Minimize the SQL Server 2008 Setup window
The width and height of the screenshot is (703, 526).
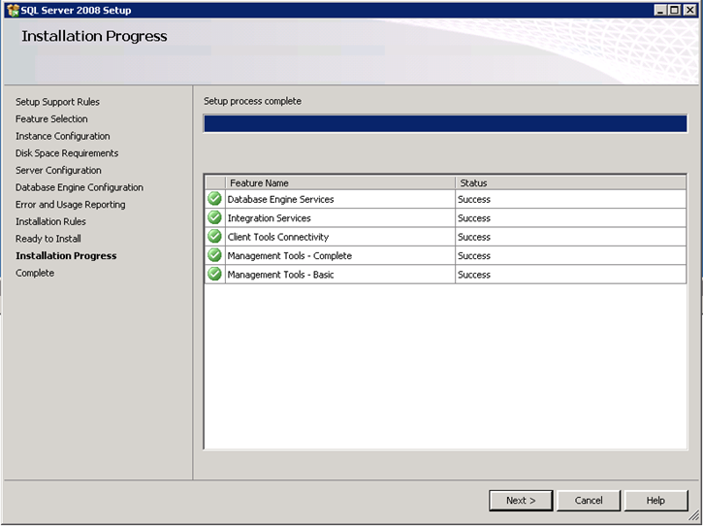pos(659,10)
